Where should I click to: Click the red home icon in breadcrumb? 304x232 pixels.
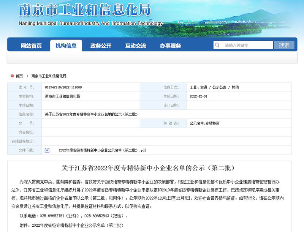(12, 76)
